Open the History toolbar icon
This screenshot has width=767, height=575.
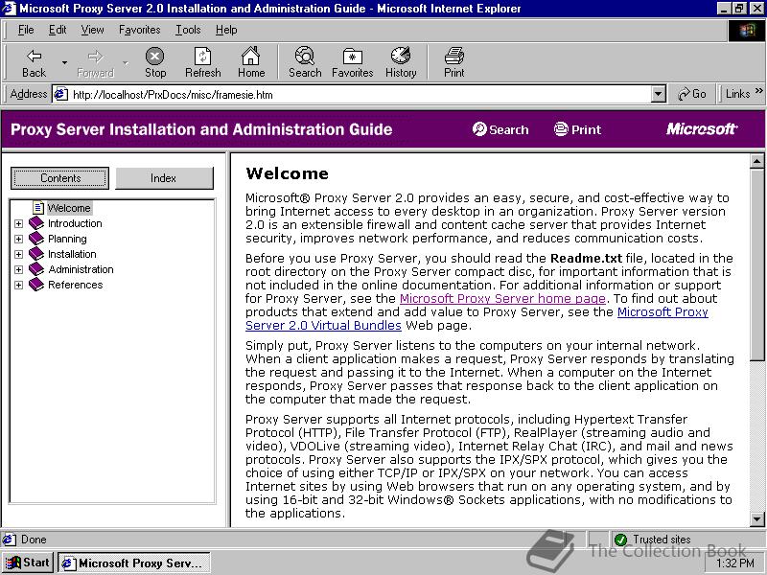[401, 62]
